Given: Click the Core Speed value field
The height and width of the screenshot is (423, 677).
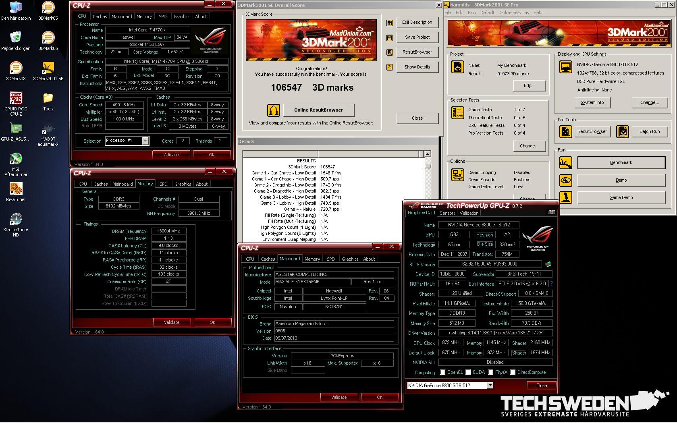Looking at the screenshot, I should pyautogui.click(x=125, y=105).
